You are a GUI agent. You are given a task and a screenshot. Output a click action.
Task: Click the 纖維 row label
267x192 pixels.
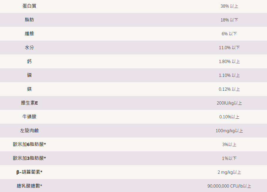tap(29, 34)
